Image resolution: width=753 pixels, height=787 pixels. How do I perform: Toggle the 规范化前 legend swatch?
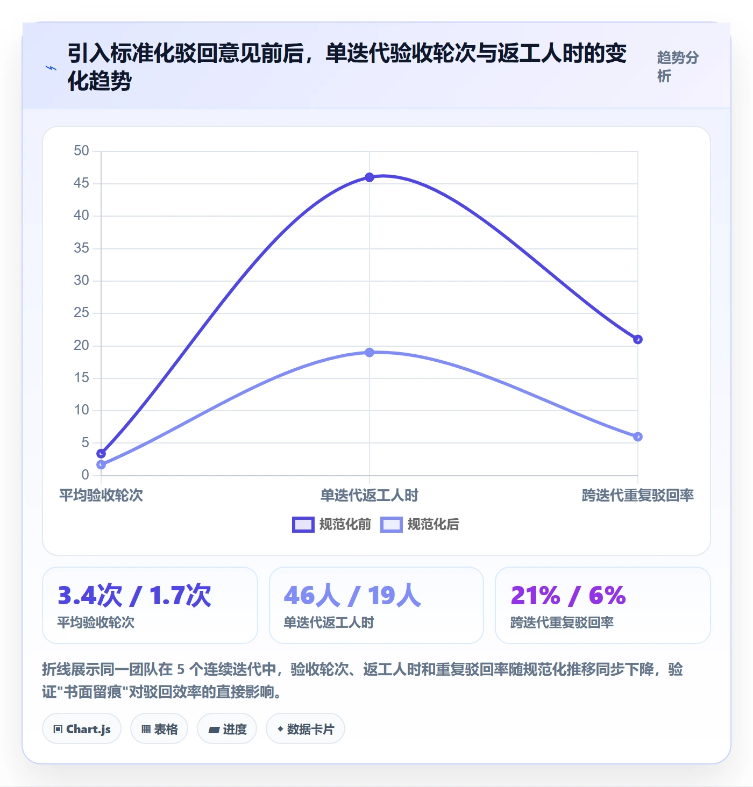[303, 524]
